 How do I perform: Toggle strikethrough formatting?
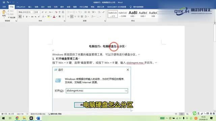[32, 16]
